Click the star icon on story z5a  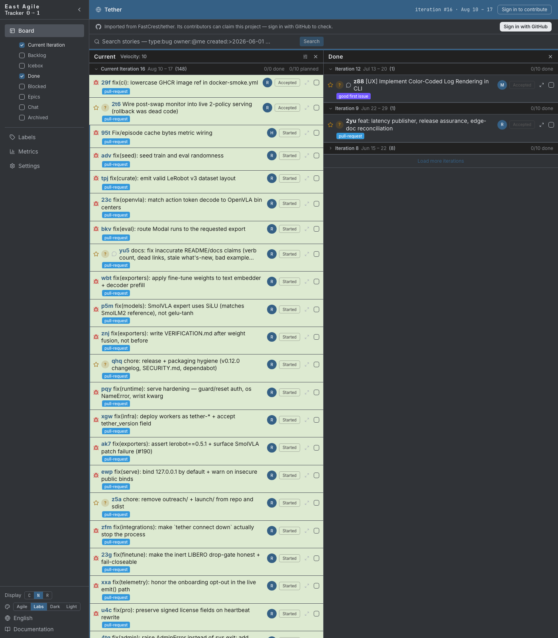click(96, 503)
